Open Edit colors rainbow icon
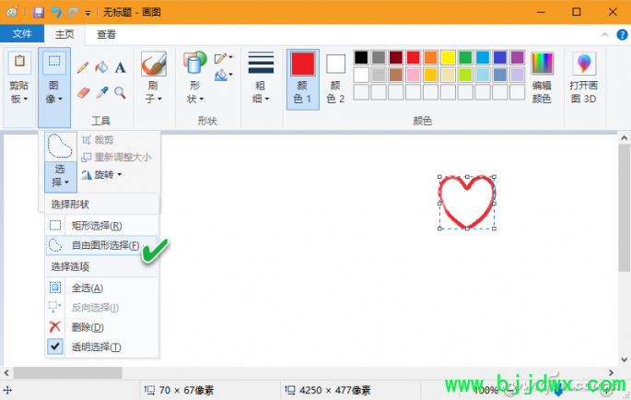The image size is (631, 400). 542,64
